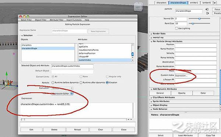Open the attribute editor tab list arrow
This screenshot has width=221, height=137.
215,3
